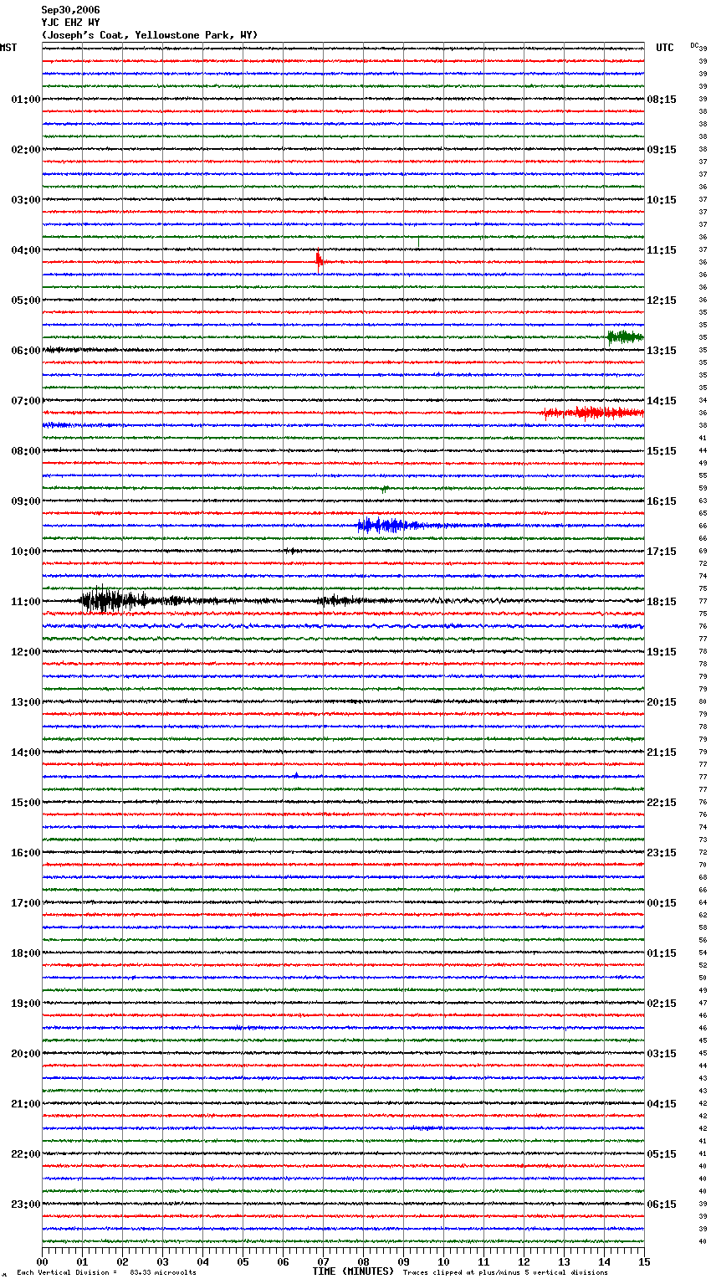This screenshot has width=711, height=1284.
Task: Click the 21:15 UTC time label
Action: click(662, 752)
